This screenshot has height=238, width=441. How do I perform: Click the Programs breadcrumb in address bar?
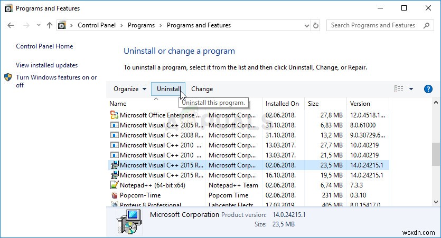(141, 25)
